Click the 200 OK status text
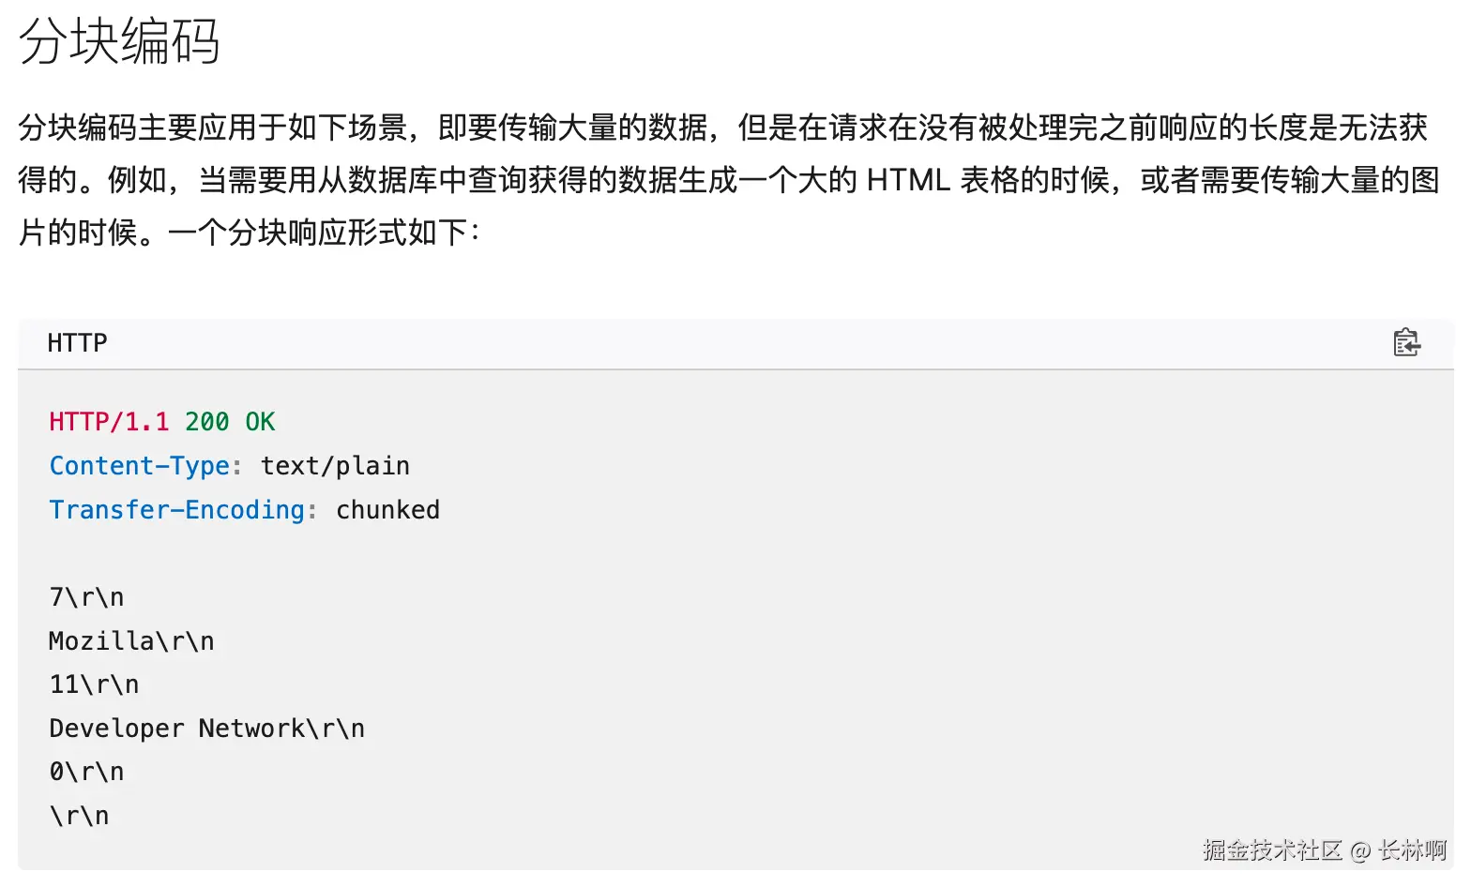The image size is (1471, 887). click(230, 421)
